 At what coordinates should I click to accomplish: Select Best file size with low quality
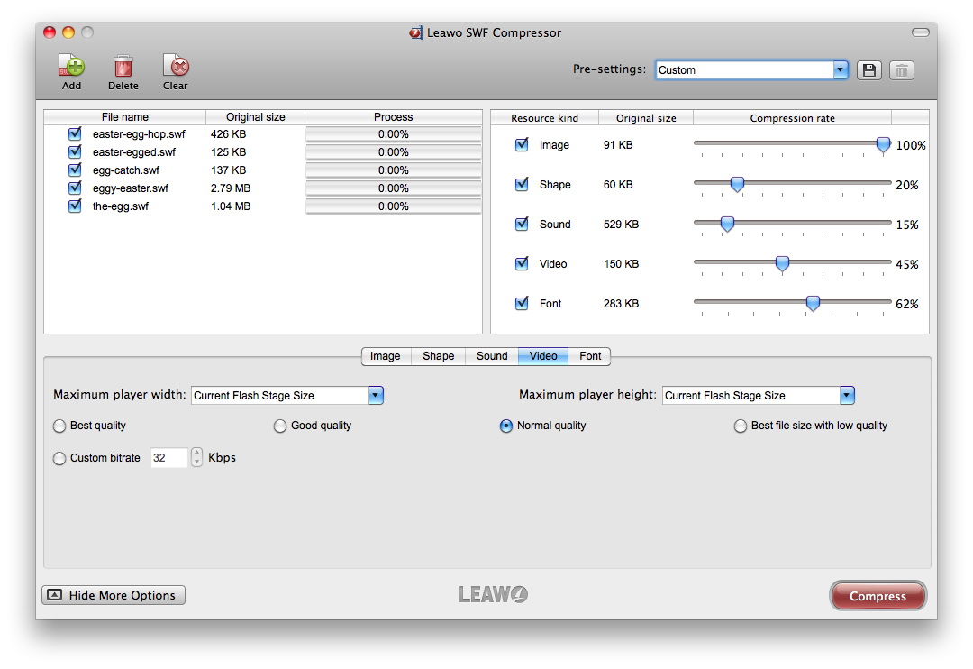[x=741, y=426]
